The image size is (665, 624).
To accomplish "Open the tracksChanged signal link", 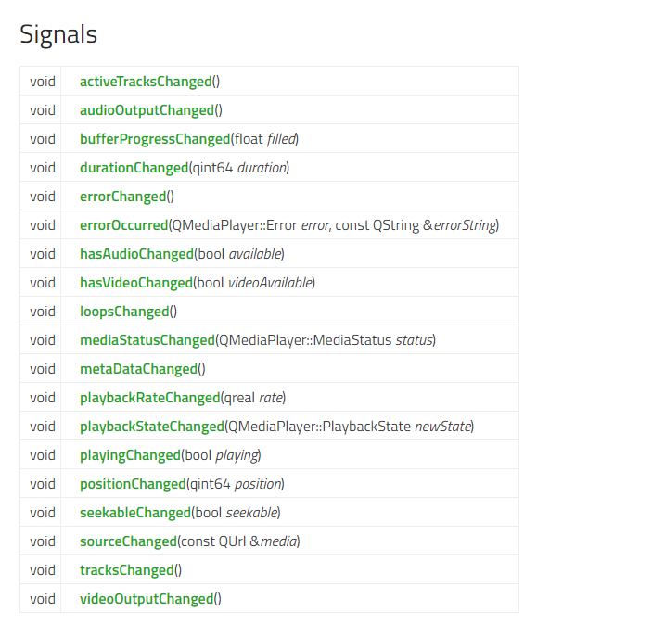I will 126,570.
